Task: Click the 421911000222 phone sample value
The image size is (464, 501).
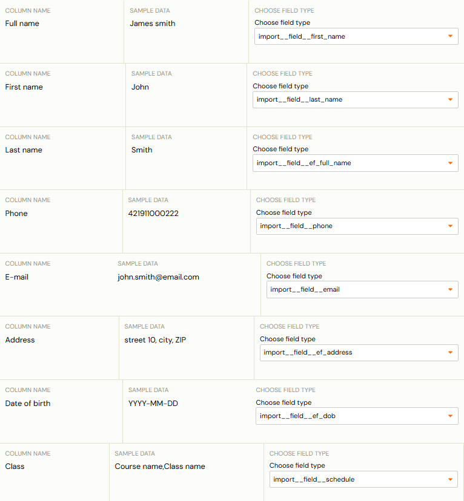Action: click(x=153, y=214)
